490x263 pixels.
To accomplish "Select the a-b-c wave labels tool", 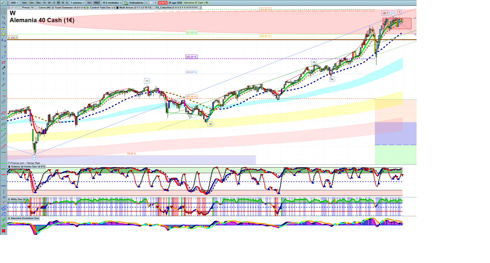I will (4, 214).
